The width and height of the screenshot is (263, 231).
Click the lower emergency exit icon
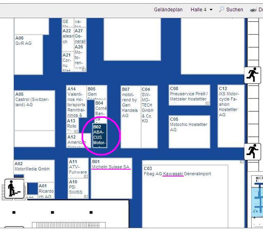(253, 151)
